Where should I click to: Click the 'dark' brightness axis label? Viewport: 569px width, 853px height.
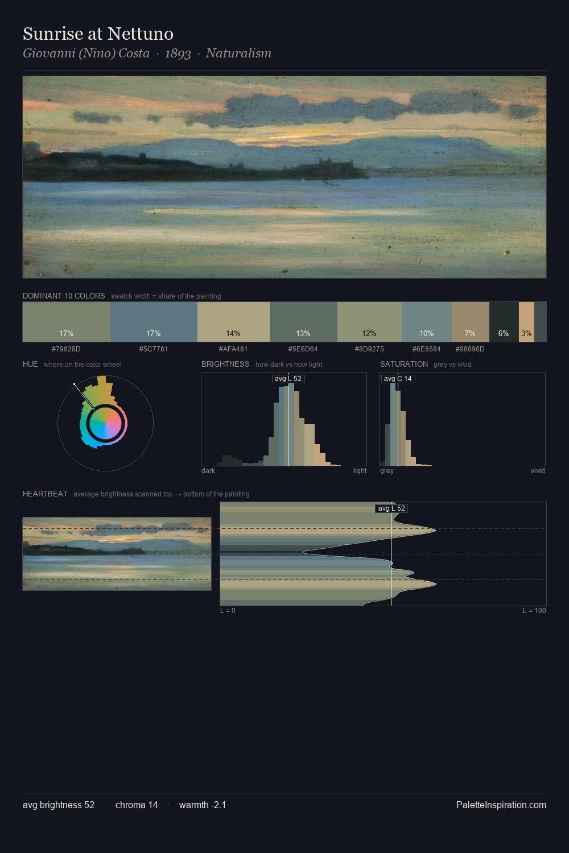[208, 471]
